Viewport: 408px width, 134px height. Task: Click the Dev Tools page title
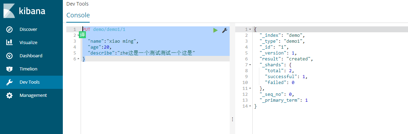[x=77, y=4]
